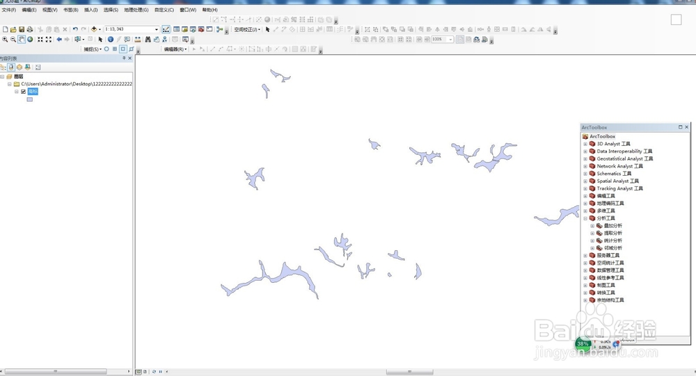The image size is (696, 376).
Task: Open the layout zoom 100% dropdown
Action: point(450,40)
